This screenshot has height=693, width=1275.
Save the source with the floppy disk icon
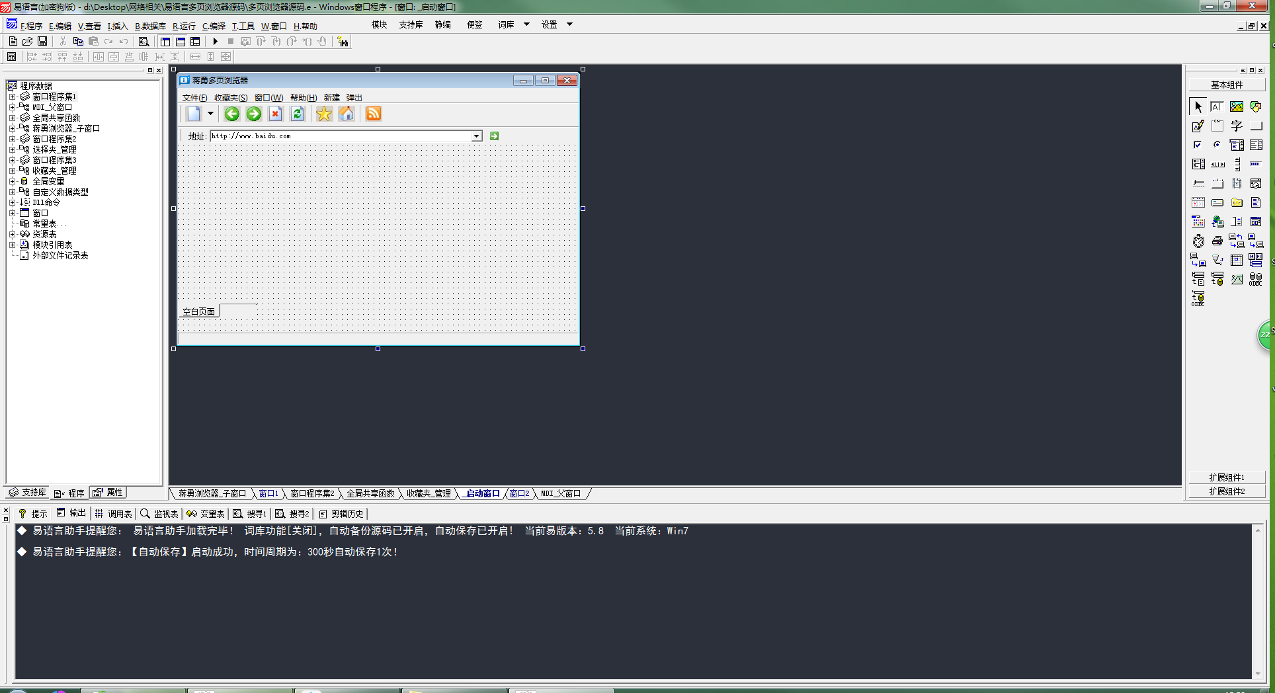(42, 41)
